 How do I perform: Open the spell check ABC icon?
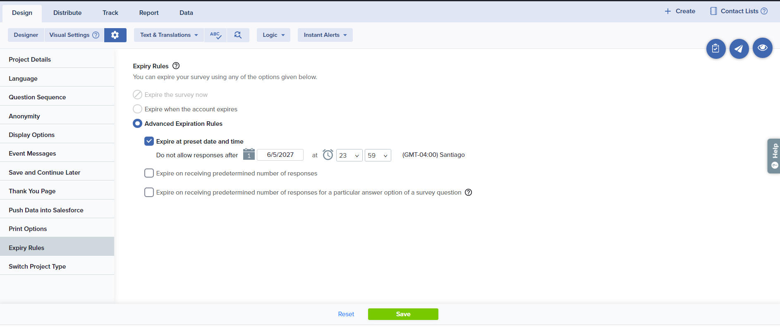(215, 35)
